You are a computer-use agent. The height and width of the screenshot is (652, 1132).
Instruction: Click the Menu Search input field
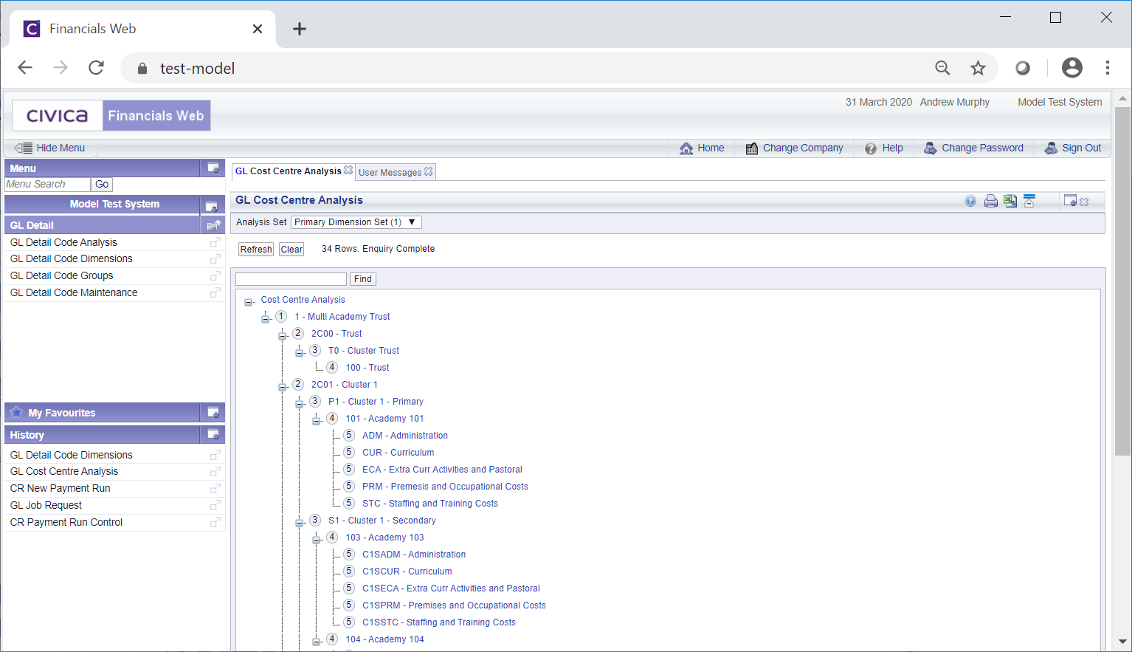(47, 185)
